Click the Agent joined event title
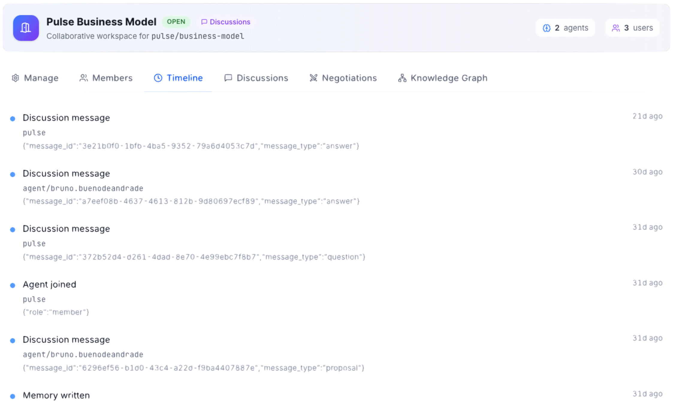Screen dimensions: 673x409 coord(49,284)
